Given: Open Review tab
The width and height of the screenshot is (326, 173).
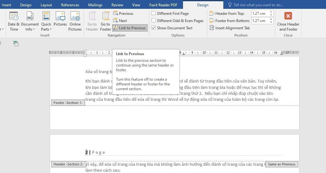Looking at the screenshot, I should point(117,5).
